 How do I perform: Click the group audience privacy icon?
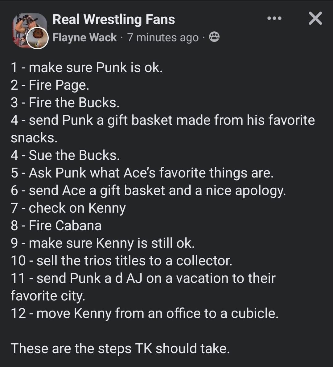point(214,37)
